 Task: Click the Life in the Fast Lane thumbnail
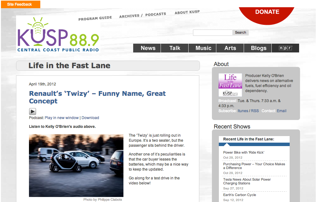click(x=230, y=85)
